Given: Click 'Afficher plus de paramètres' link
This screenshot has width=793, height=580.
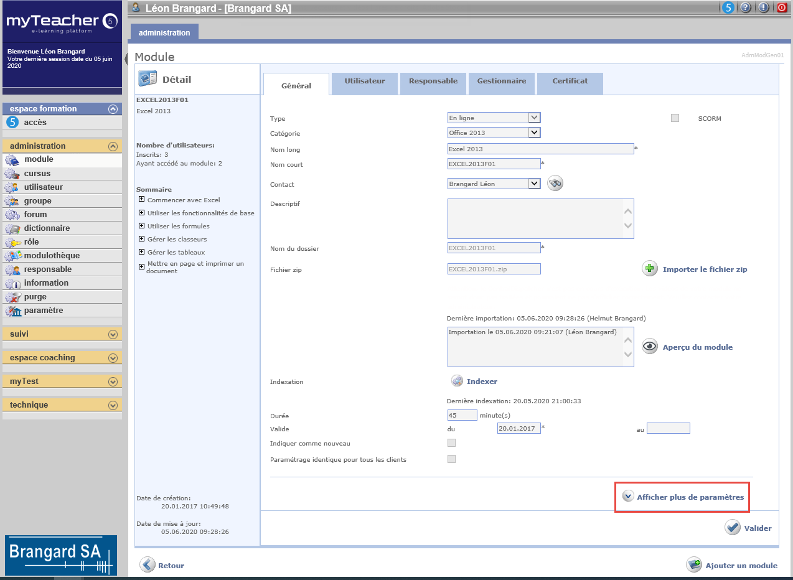Looking at the screenshot, I should click(x=690, y=497).
